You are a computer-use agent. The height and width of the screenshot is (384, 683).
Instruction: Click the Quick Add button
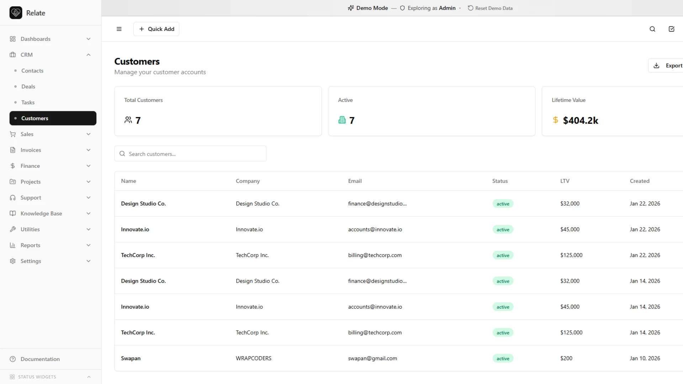156,29
